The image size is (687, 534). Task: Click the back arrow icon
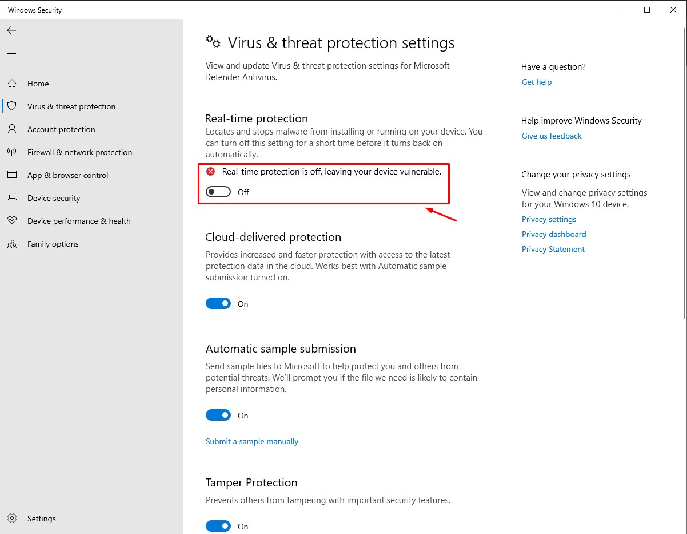11,30
